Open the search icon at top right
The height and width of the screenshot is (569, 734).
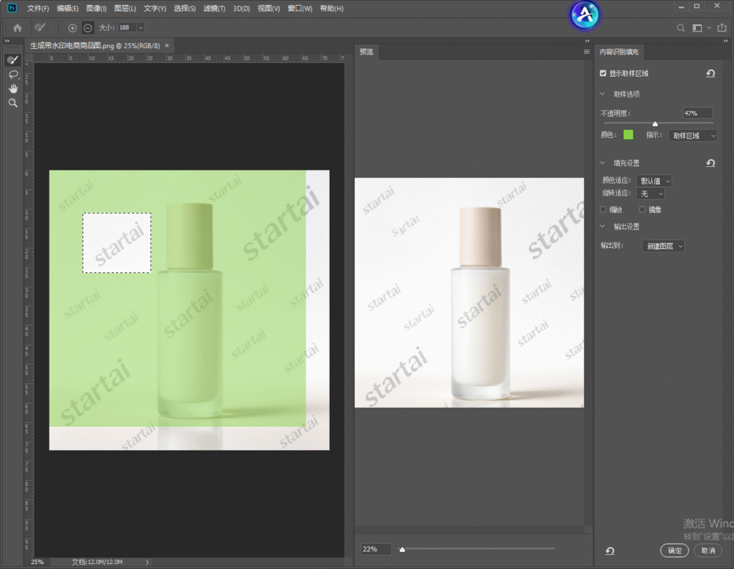point(681,28)
